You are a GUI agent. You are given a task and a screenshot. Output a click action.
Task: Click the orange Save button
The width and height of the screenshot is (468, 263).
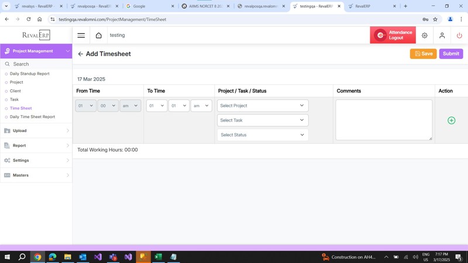click(x=423, y=54)
